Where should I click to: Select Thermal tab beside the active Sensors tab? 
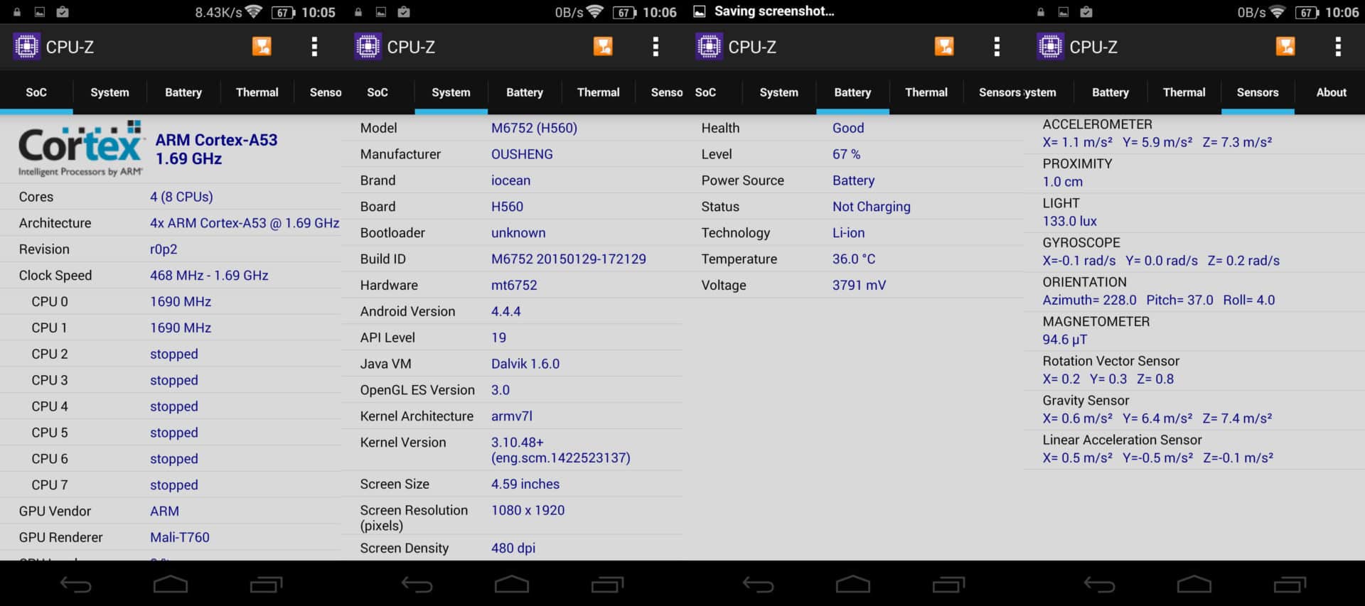point(1184,92)
